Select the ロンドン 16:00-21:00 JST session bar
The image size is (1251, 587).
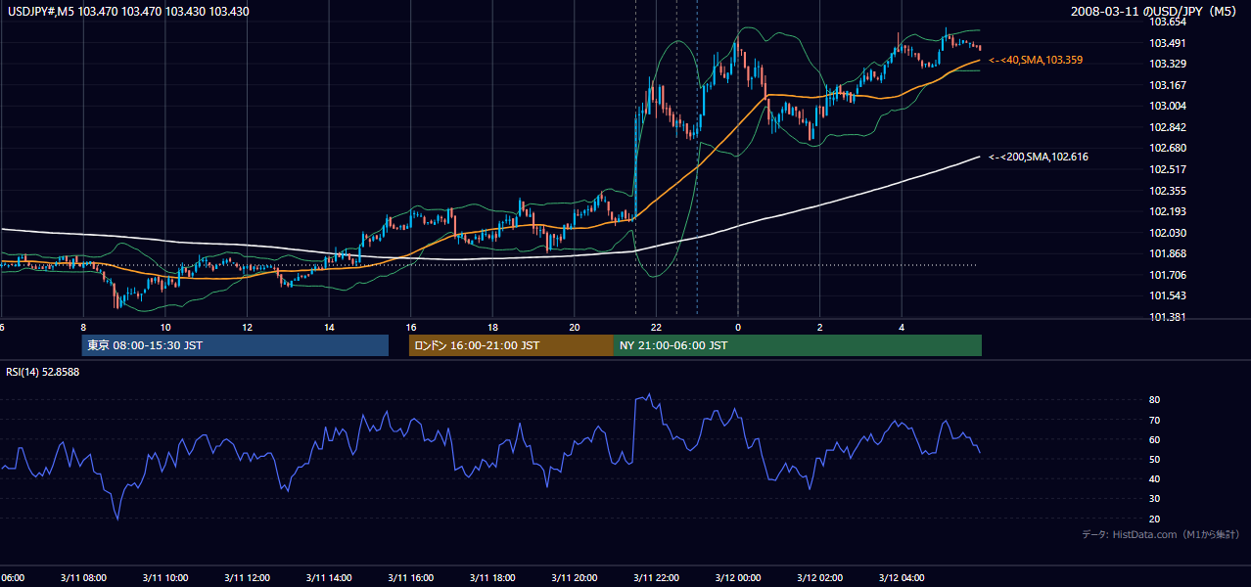point(511,345)
